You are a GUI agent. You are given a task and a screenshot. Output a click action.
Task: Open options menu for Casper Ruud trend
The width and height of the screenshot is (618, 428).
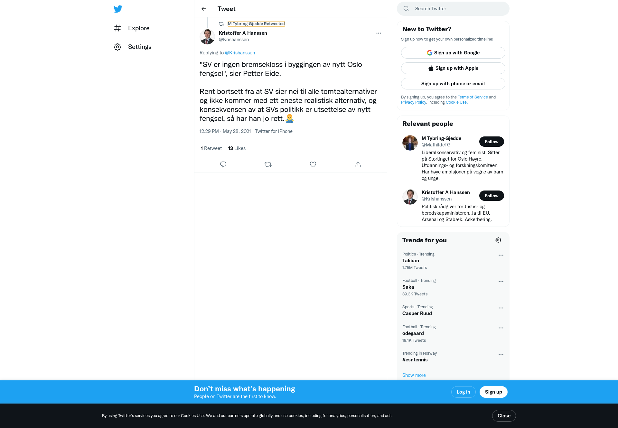(501, 308)
